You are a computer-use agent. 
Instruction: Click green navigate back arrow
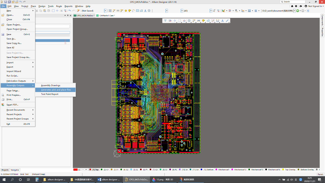coord(298,11)
